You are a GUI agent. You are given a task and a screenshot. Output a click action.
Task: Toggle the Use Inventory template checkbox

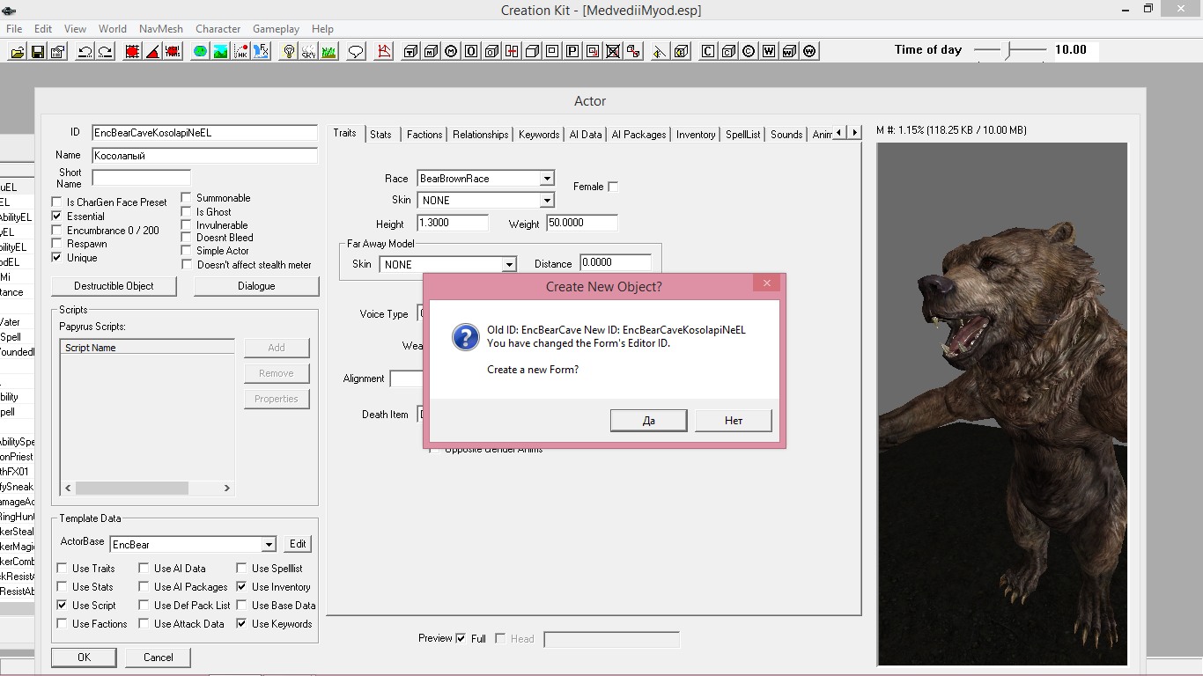pos(241,587)
